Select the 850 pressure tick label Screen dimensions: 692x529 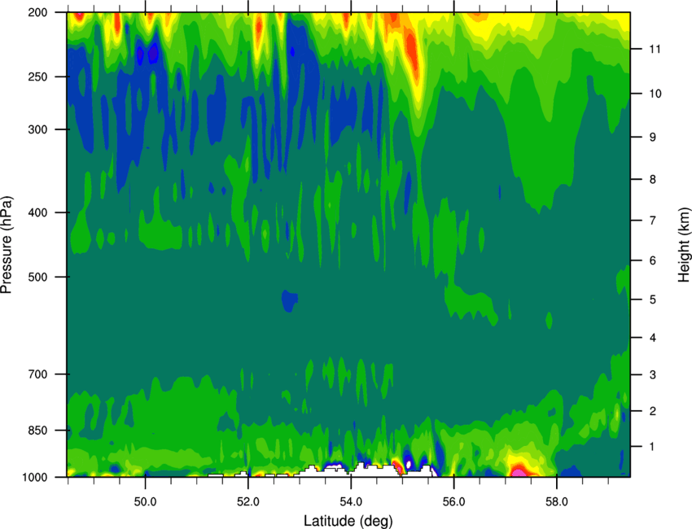point(37,431)
